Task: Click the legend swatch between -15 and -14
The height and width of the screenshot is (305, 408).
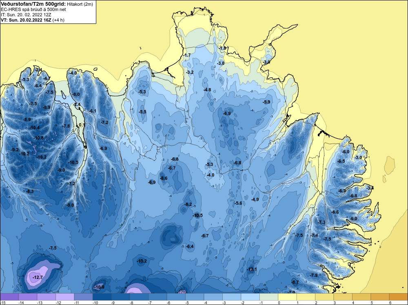Action: click(x=9, y=297)
